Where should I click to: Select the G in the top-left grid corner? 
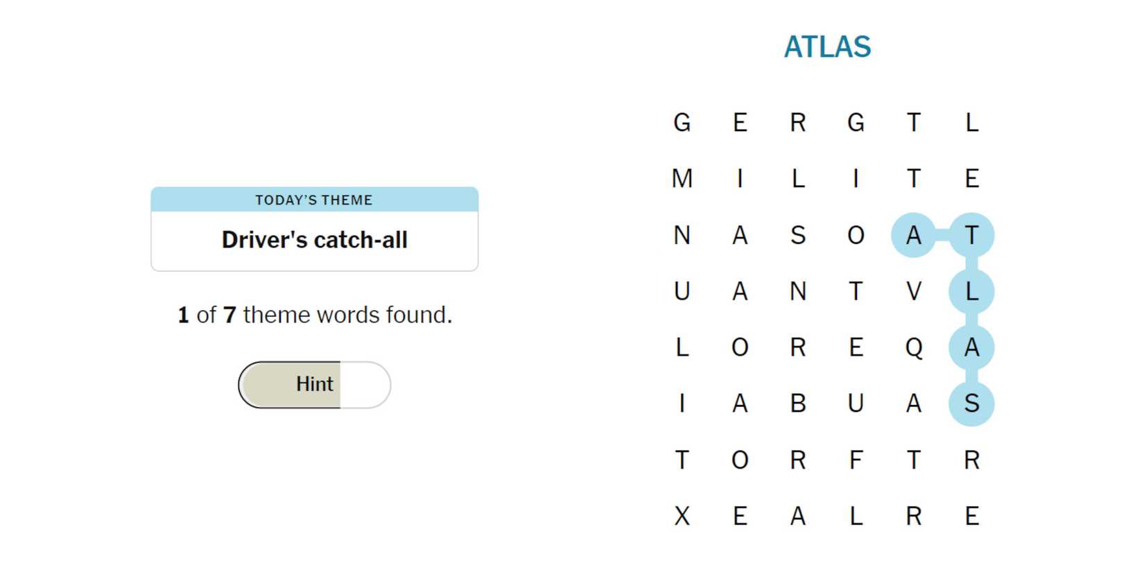pyautogui.click(x=682, y=123)
